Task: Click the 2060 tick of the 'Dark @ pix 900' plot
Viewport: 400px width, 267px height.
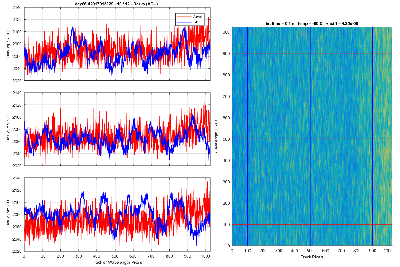Action: (17, 227)
